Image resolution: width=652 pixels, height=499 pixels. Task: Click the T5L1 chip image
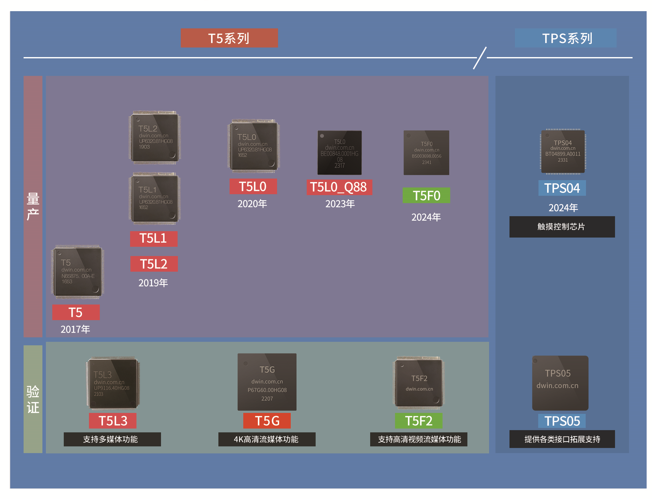coord(155,198)
